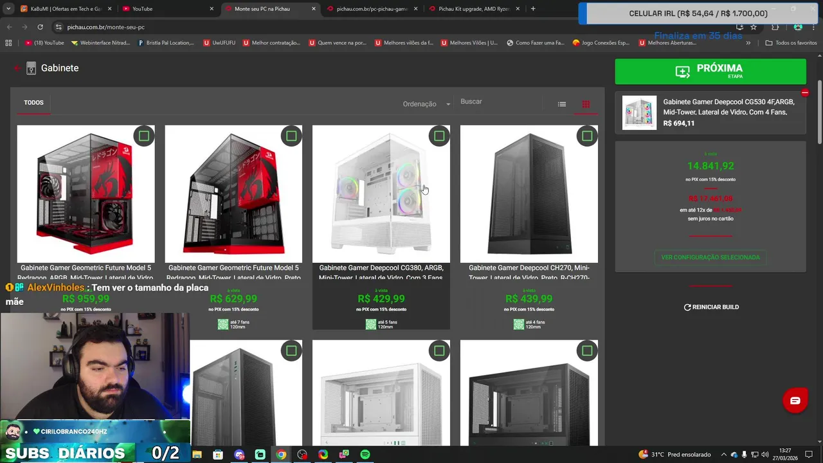This screenshot has width=823, height=463.
Task: Open the Webinterface Nitrado bookmark
Action: (x=100, y=43)
